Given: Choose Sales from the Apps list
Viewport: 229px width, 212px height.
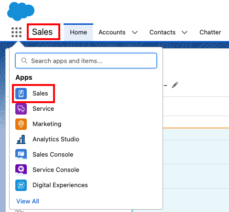Looking at the screenshot, I should tap(40, 94).
